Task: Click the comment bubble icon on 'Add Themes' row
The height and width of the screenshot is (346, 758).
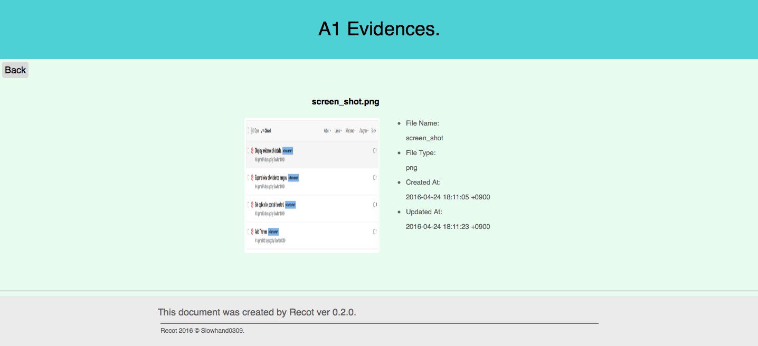Action: click(375, 232)
